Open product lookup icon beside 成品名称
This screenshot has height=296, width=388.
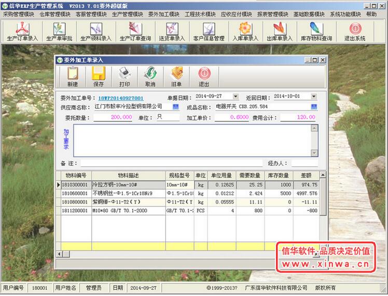pyautogui.click(x=314, y=107)
